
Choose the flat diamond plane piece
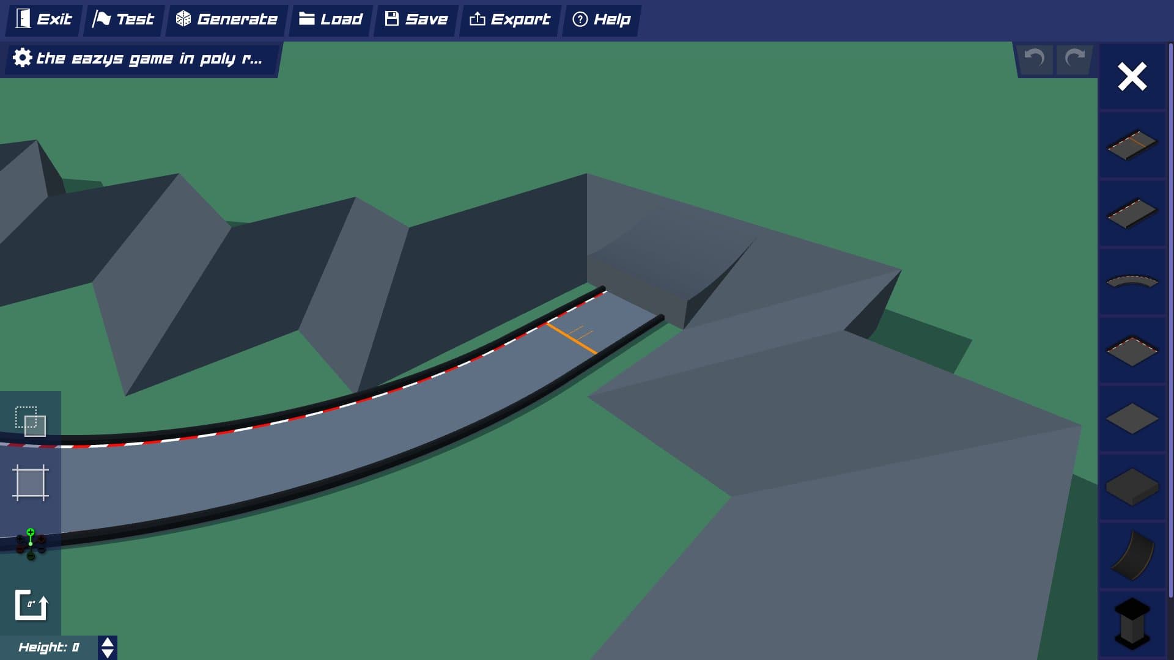pyautogui.click(x=1132, y=419)
